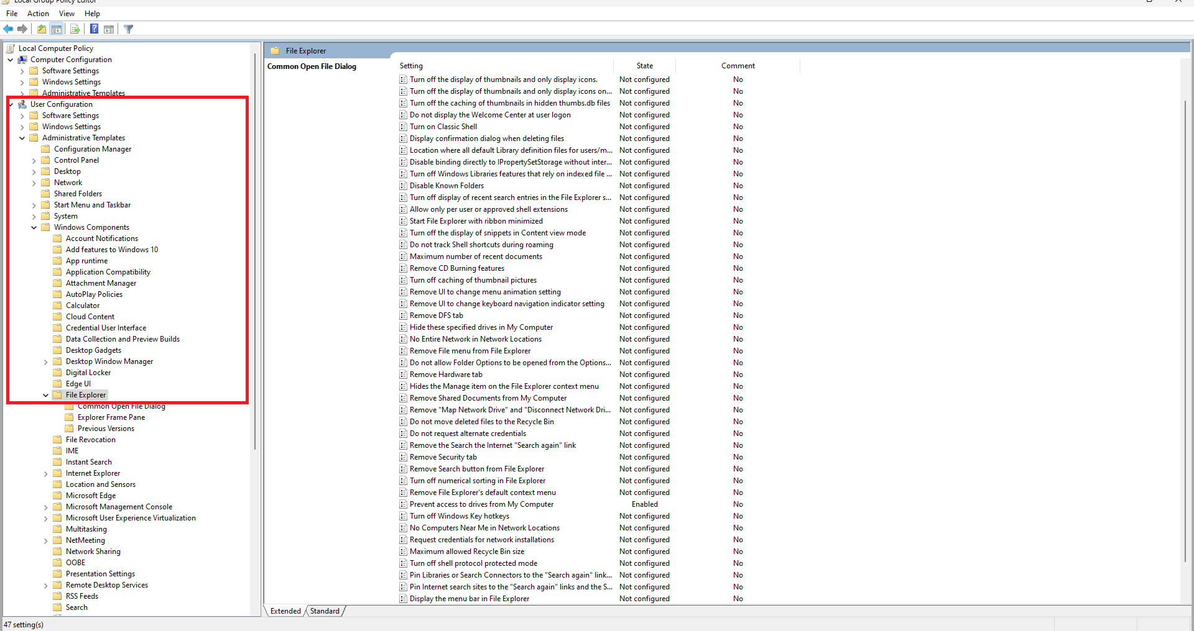Expand the Desktop Window Manager folder
This screenshot has width=1194, height=631.
pos(46,361)
